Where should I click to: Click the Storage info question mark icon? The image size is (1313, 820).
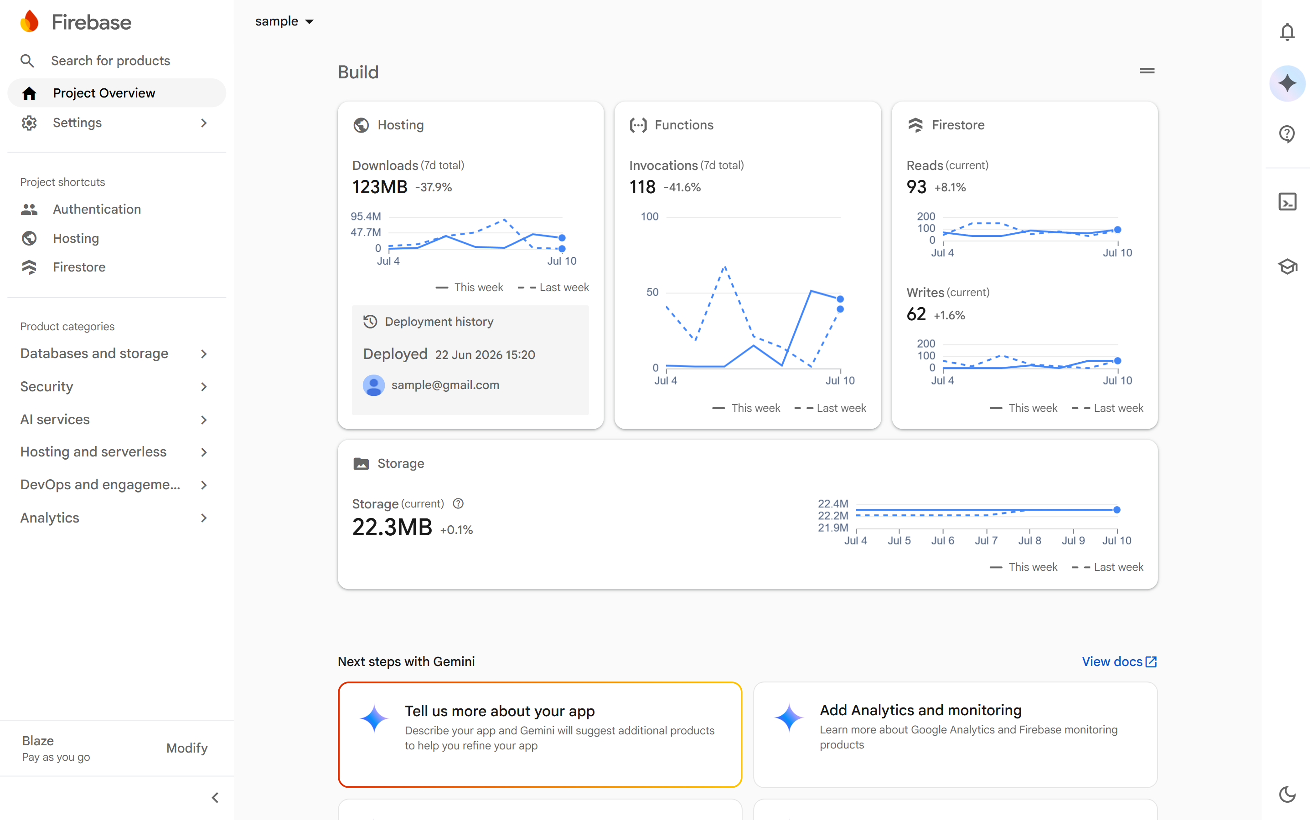458,504
